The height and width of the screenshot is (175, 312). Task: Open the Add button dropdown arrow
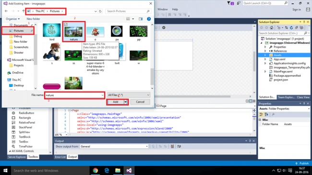point(125,102)
